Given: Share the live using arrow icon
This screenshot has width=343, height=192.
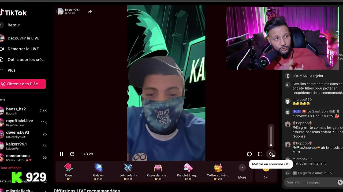Looking at the screenshot, I should [x=90, y=11].
